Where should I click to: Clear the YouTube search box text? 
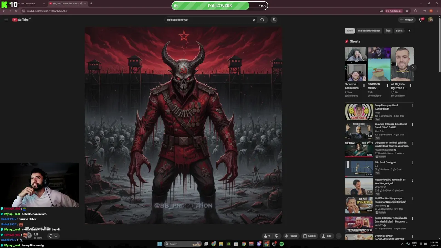point(254,20)
